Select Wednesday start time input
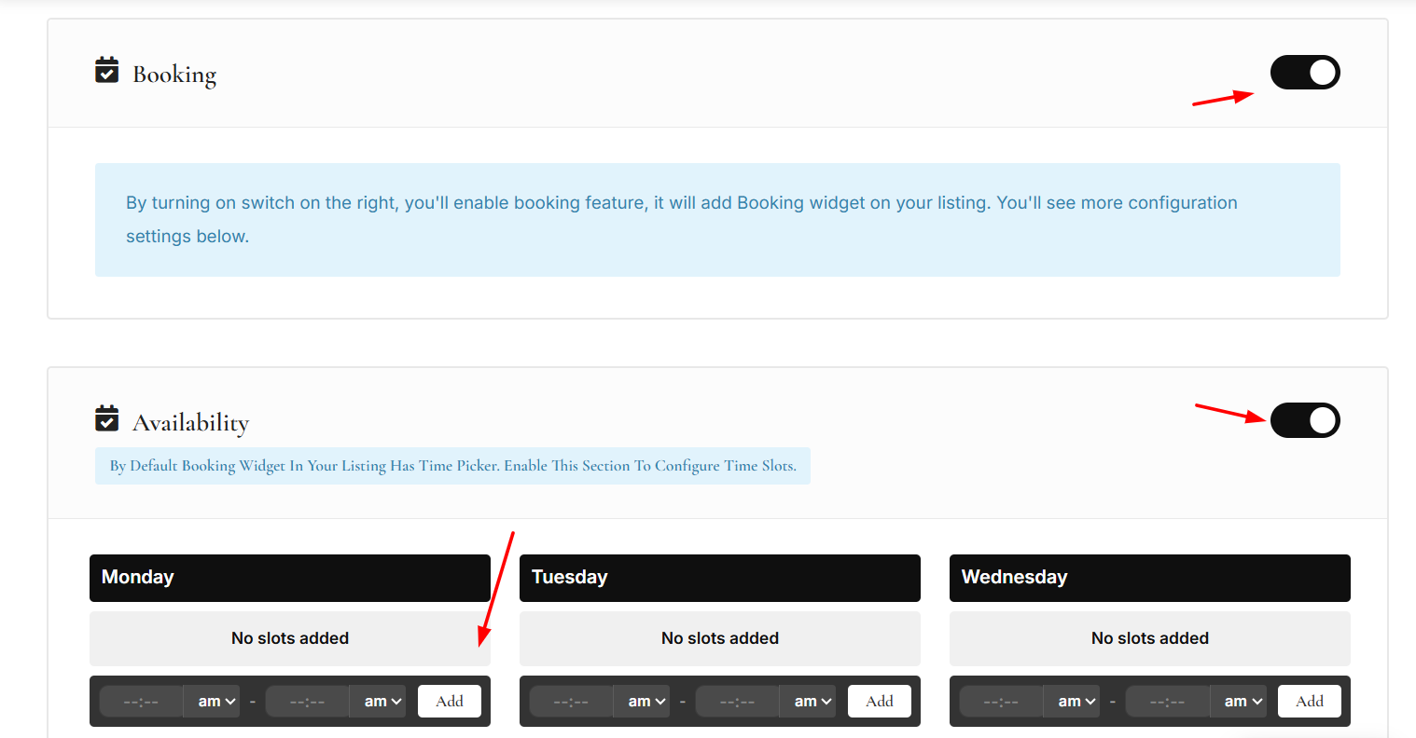This screenshot has width=1416, height=738. (1002, 702)
